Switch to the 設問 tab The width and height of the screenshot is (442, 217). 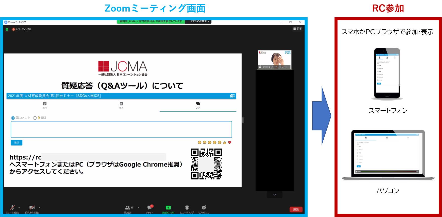(45, 105)
